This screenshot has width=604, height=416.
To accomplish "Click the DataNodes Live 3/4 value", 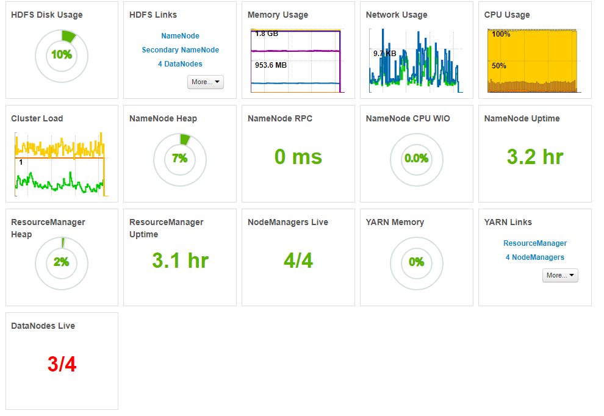I will [62, 364].
